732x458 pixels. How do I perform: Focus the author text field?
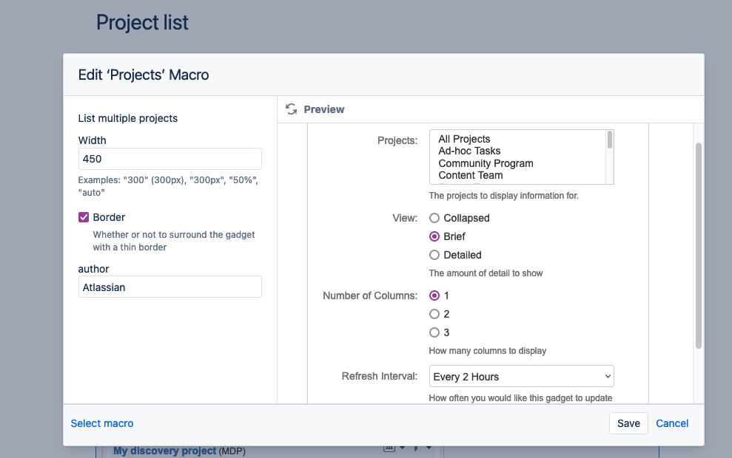pyautogui.click(x=169, y=287)
